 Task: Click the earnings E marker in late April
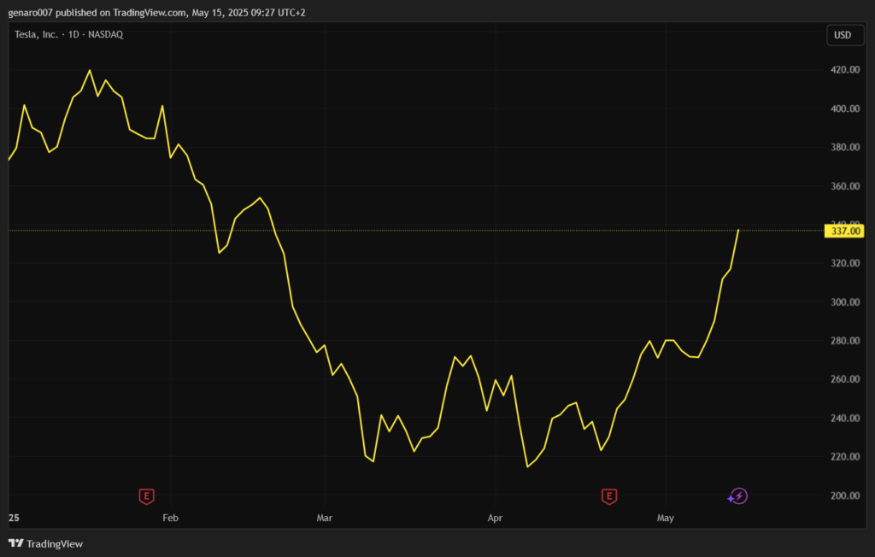(x=609, y=496)
